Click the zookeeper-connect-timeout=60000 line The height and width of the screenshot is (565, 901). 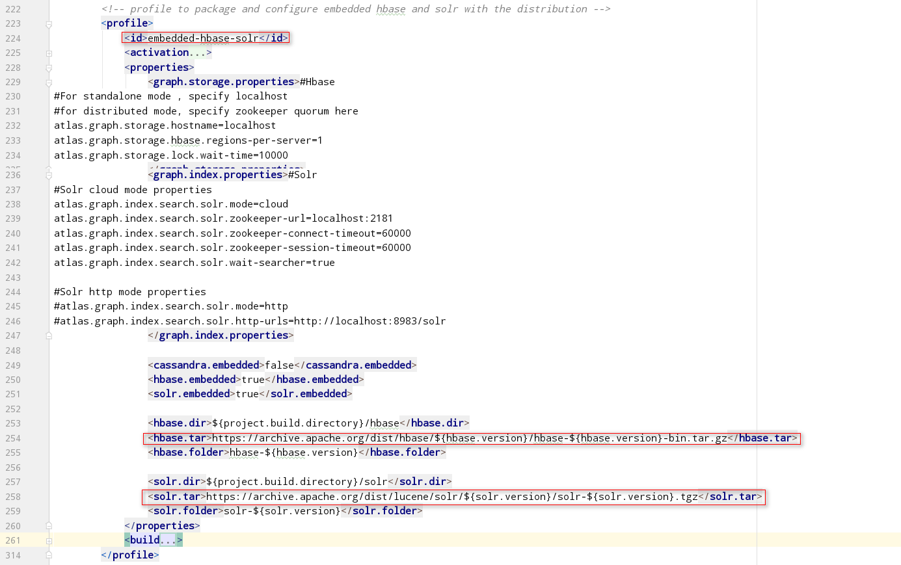(x=233, y=233)
